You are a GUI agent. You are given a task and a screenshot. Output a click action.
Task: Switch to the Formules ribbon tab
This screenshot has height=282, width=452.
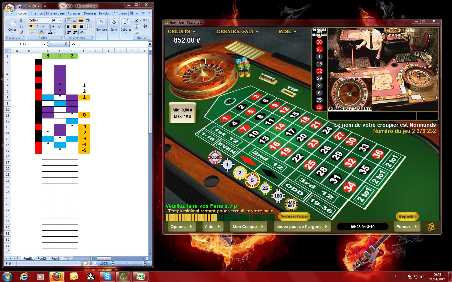pos(74,13)
